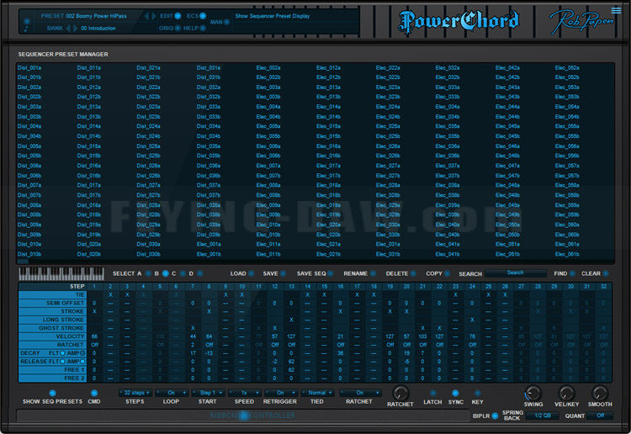Click the previous preset arrow
Viewport: 631px width, 434px height.
[146, 16]
